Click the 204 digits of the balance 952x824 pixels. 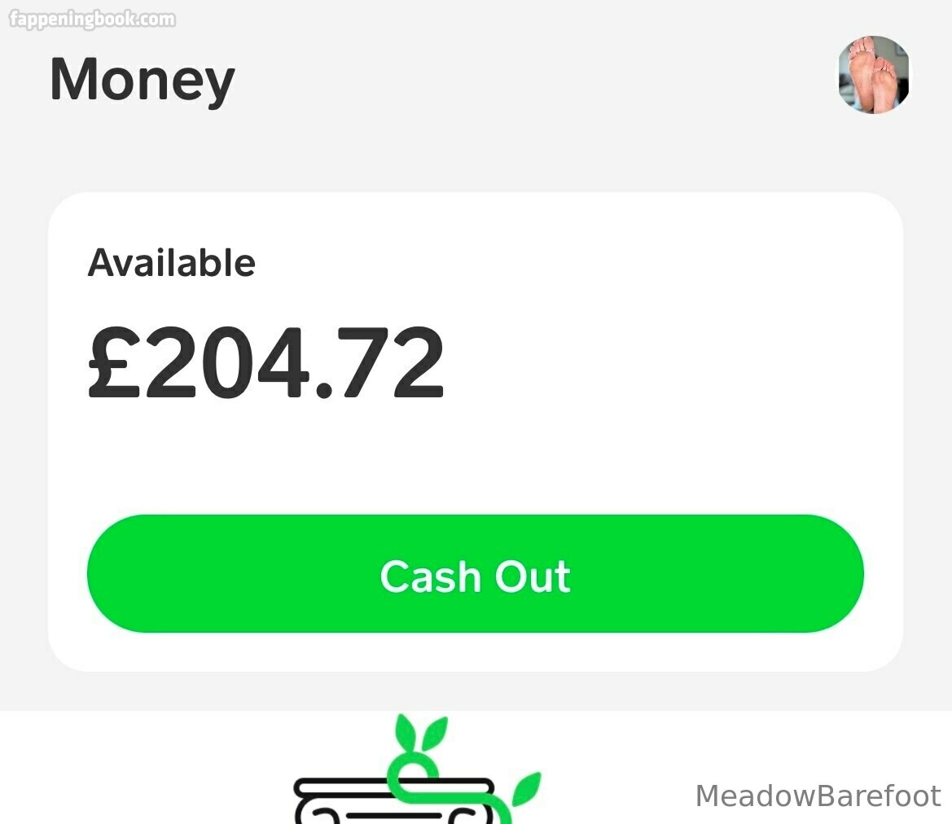pos(225,362)
